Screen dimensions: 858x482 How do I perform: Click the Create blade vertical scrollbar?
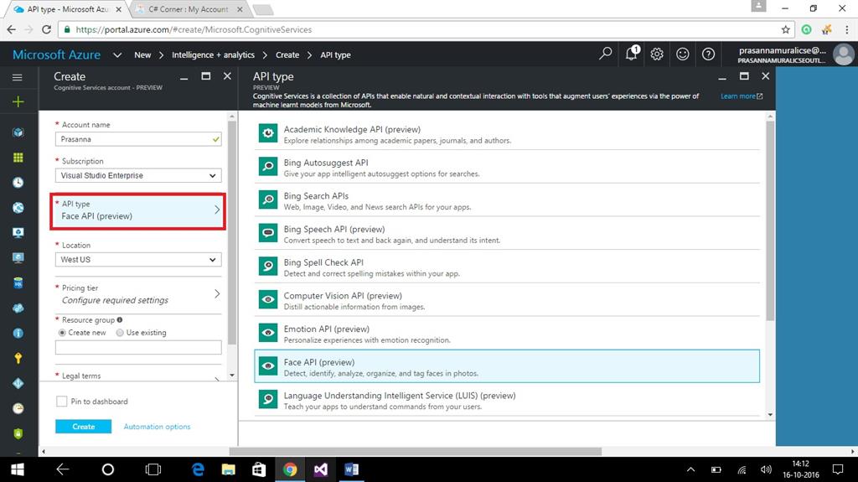232,232
